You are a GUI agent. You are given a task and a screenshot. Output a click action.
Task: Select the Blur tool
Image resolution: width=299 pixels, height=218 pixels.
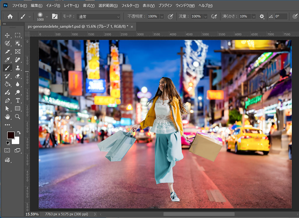click(18, 84)
